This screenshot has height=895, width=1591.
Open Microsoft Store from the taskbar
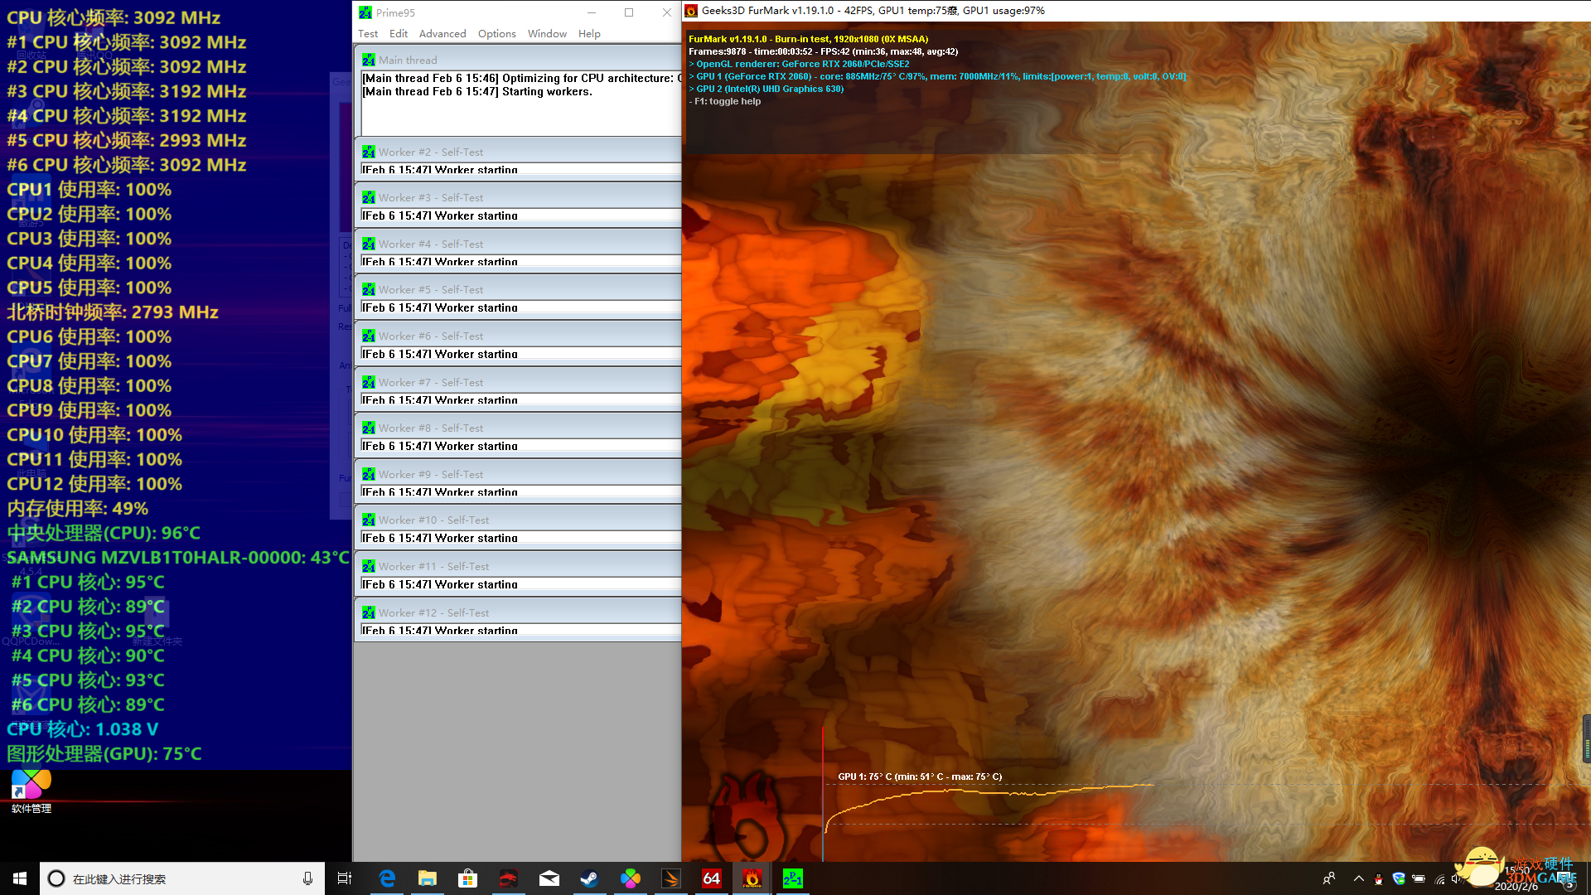(x=467, y=878)
